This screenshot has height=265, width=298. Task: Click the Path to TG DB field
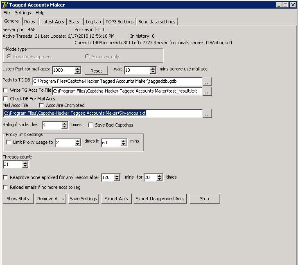coord(117,81)
